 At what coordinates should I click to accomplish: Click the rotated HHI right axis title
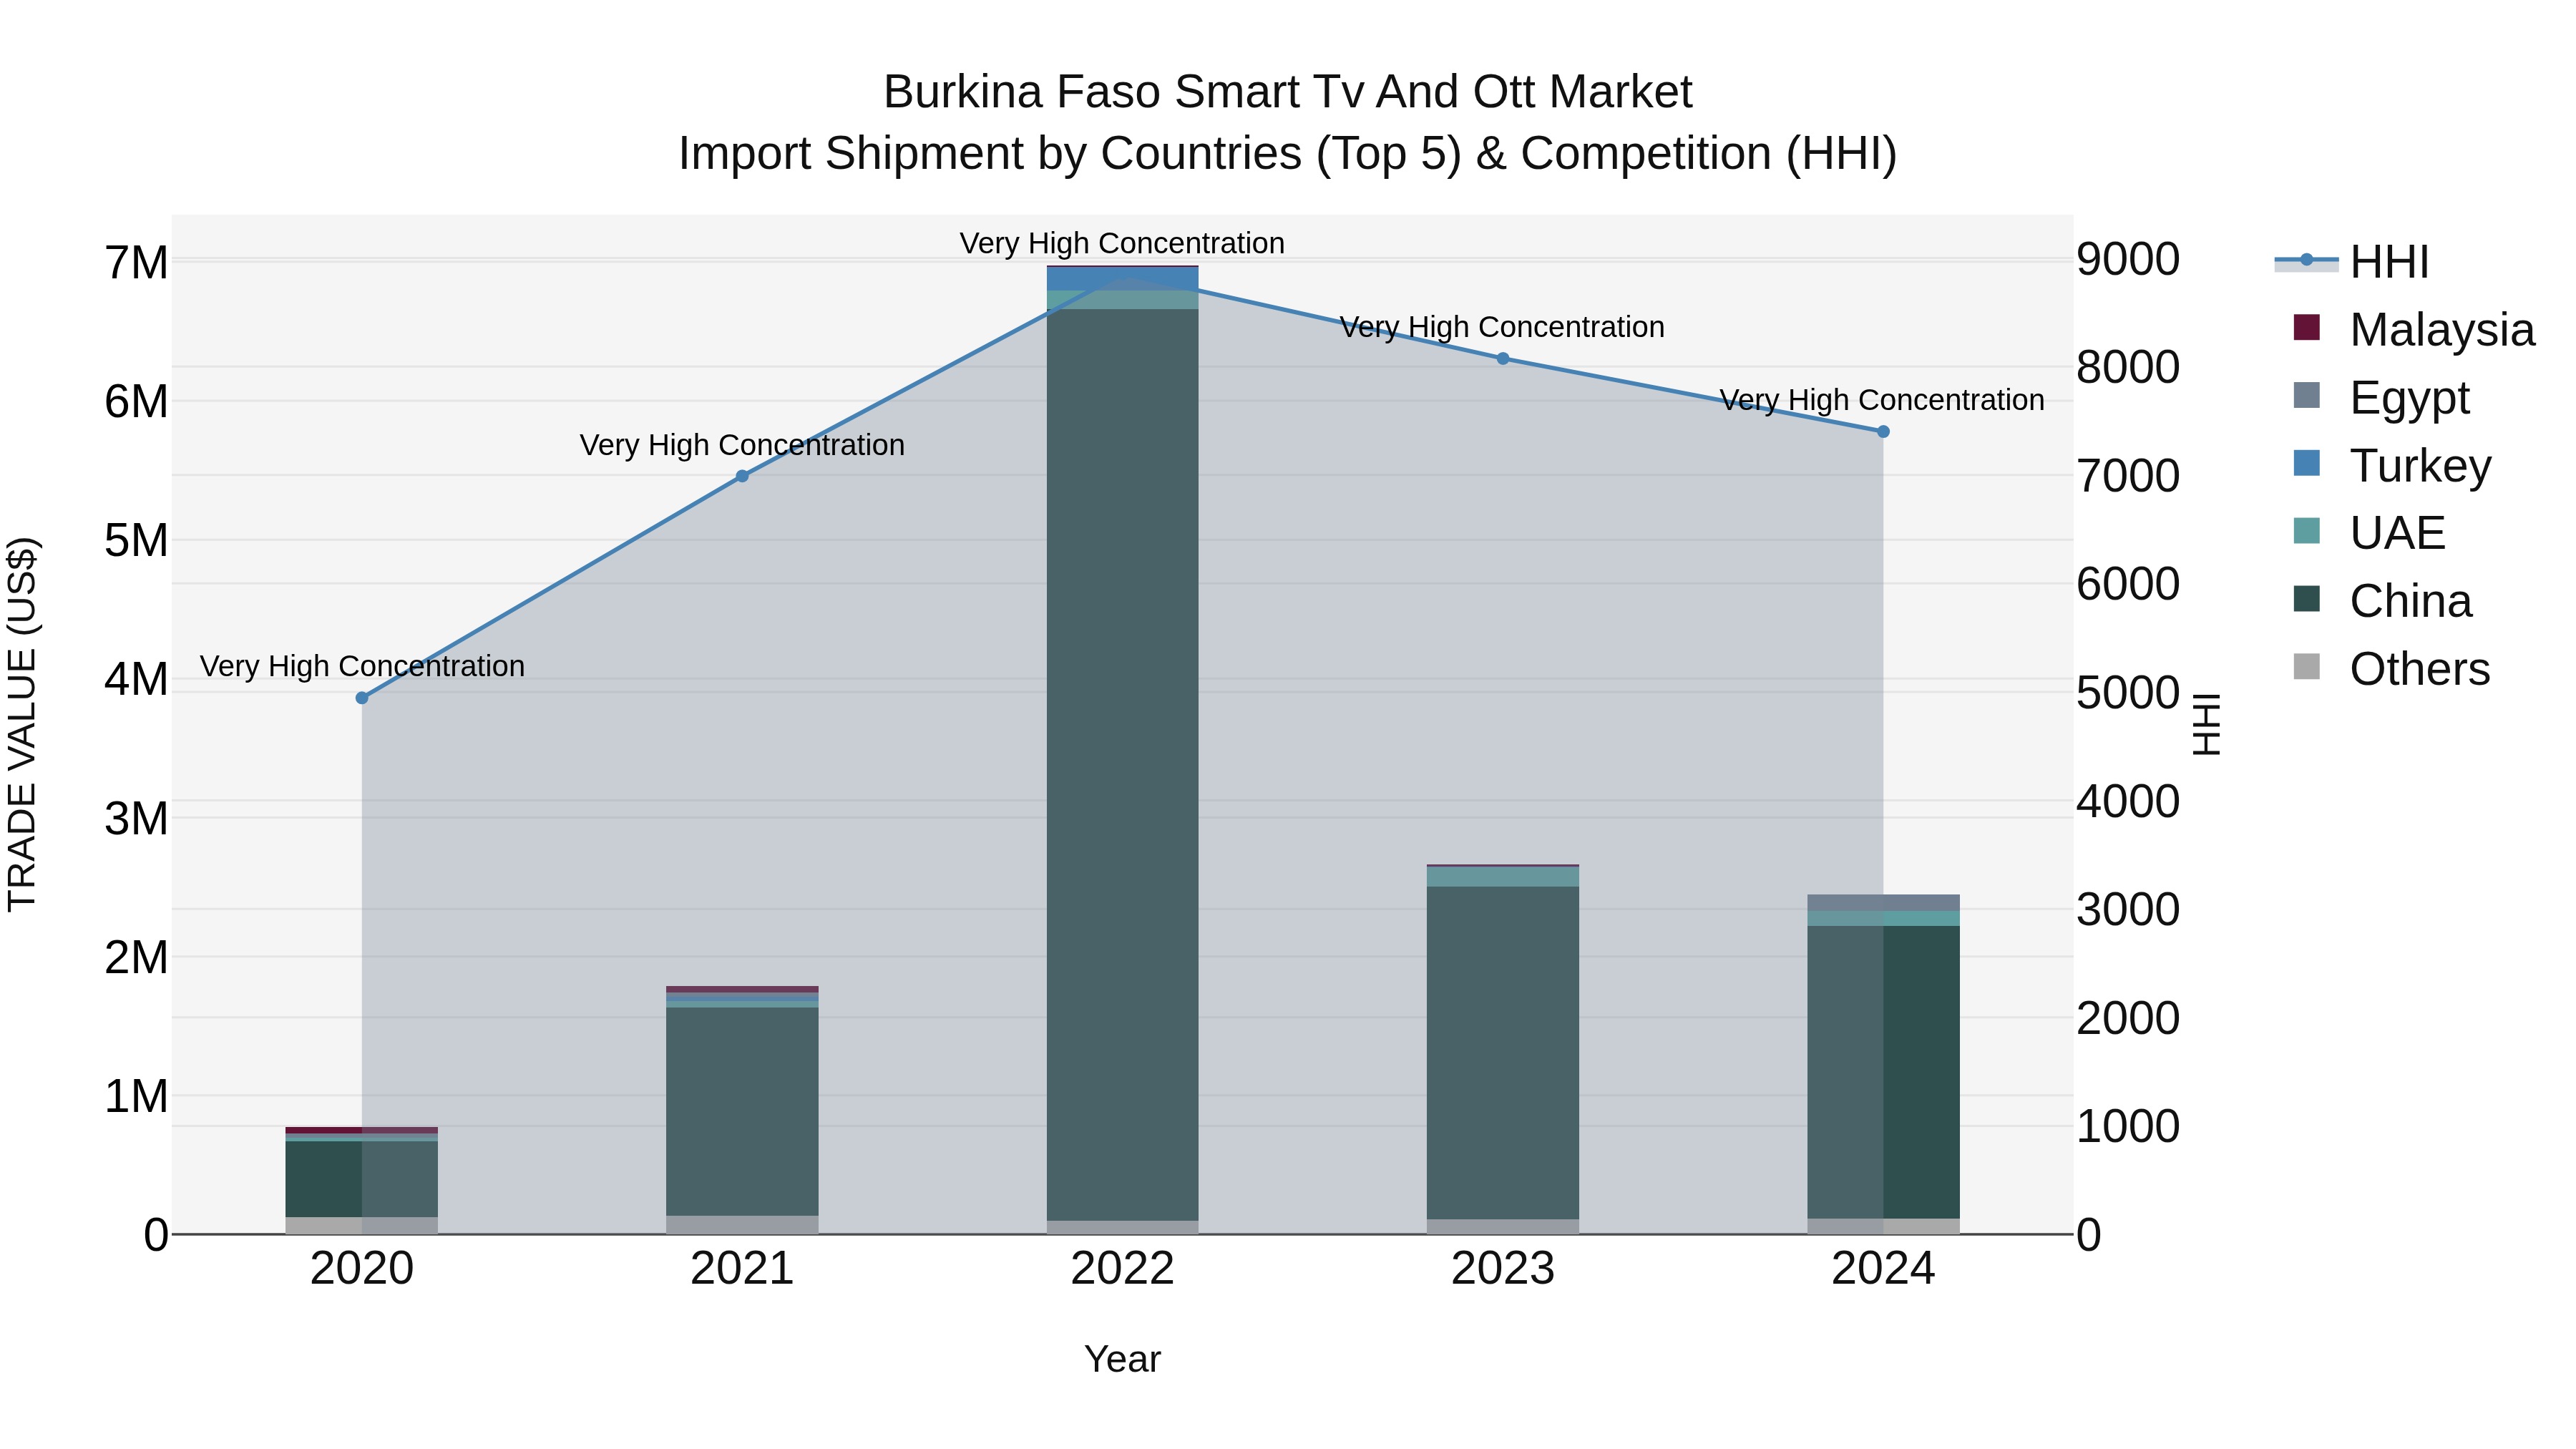2207,724
